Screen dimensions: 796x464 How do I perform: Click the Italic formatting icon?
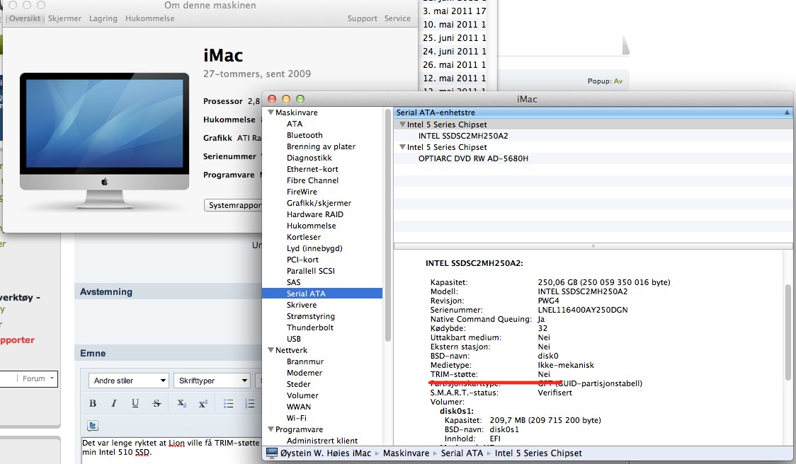point(113,403)
